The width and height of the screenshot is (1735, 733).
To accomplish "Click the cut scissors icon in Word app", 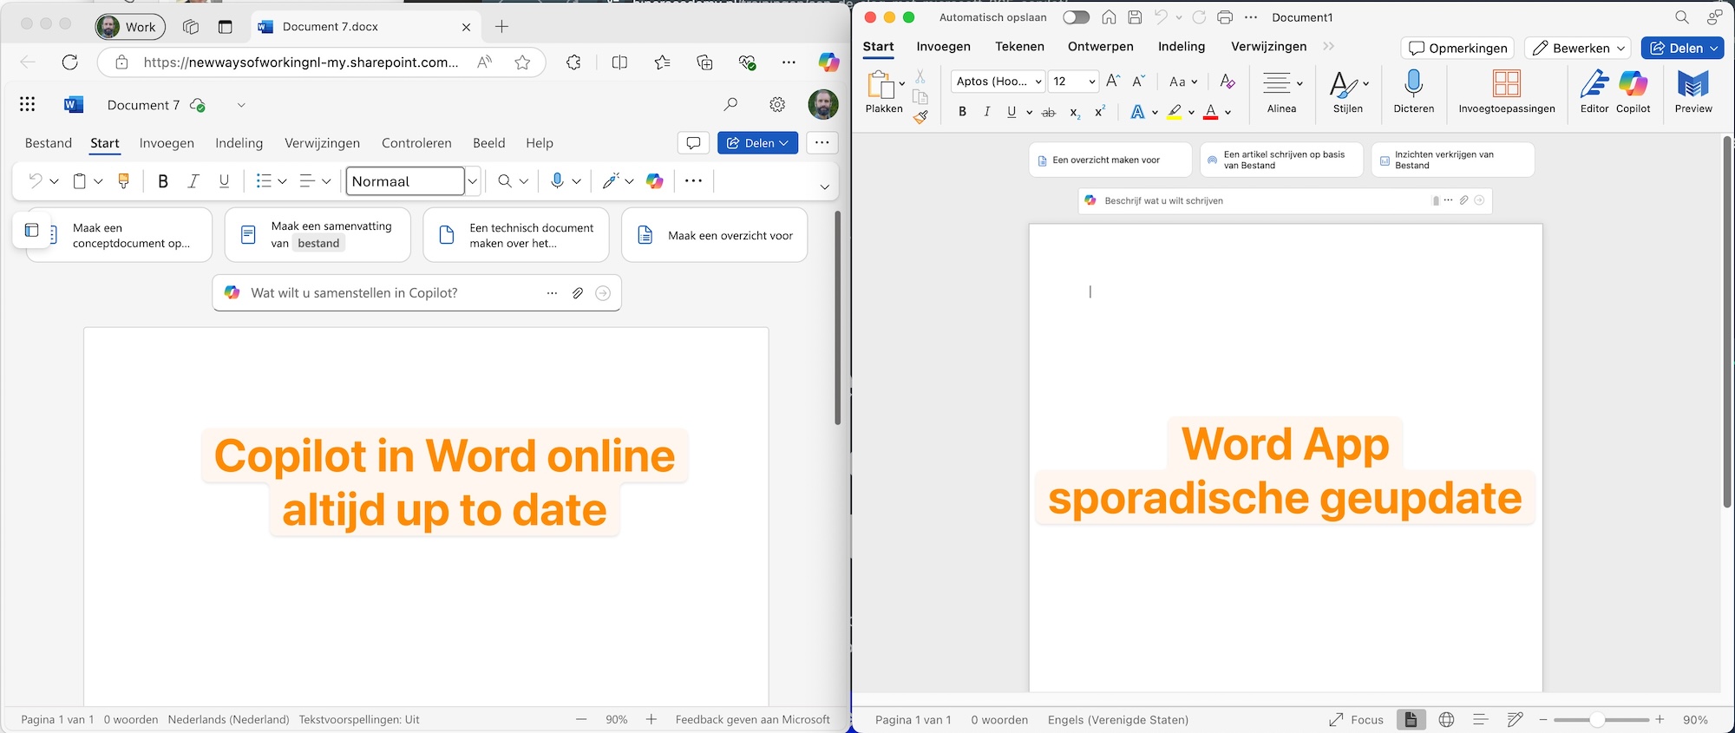I will pos(920,77).
